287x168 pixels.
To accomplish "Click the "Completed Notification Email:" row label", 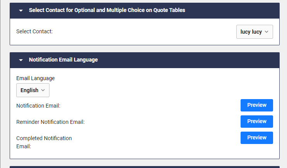I will [44, 142].
